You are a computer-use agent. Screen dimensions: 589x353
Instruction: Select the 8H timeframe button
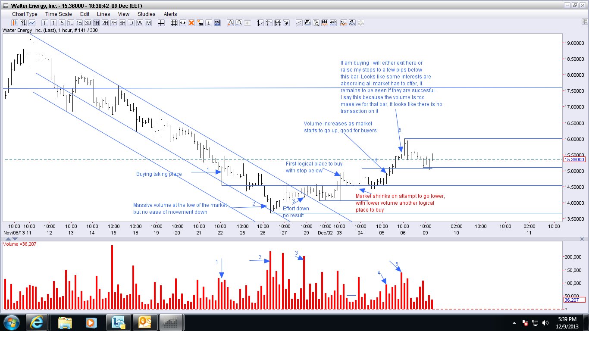pos(122,23)
